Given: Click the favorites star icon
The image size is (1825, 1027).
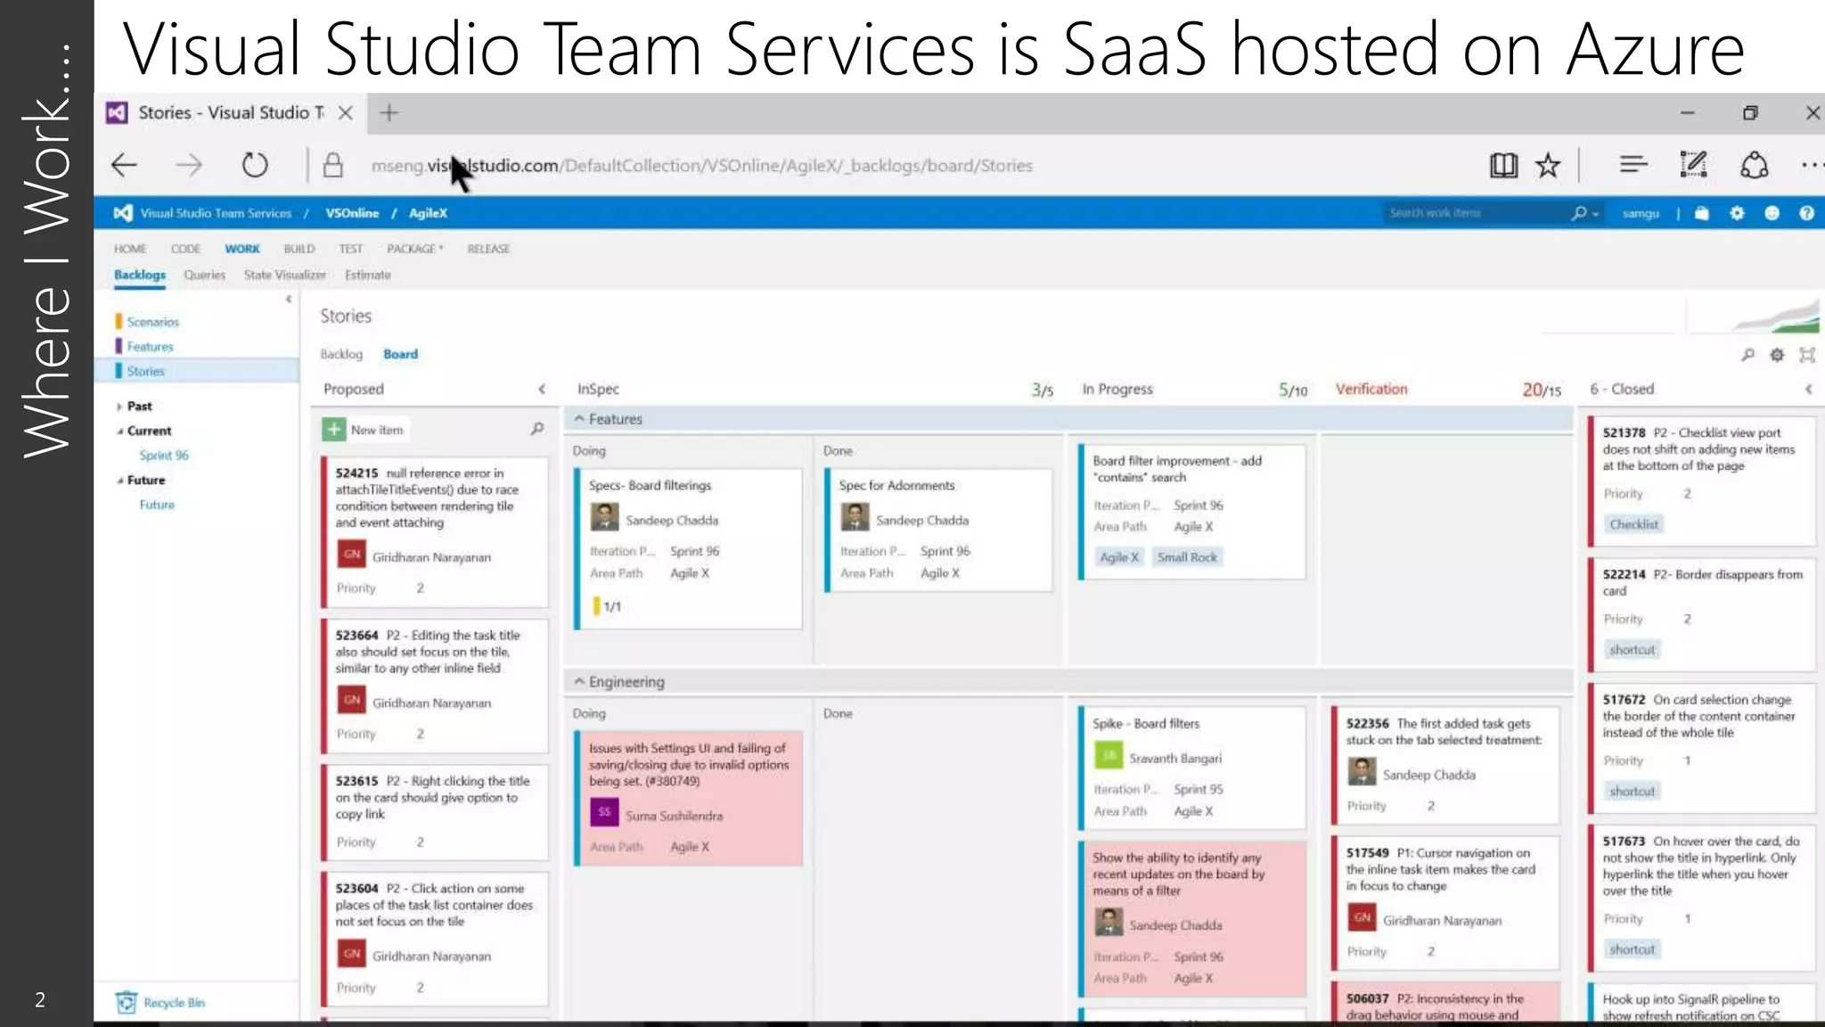Looking at the screenshot, I should click(x=1549, y=165).
